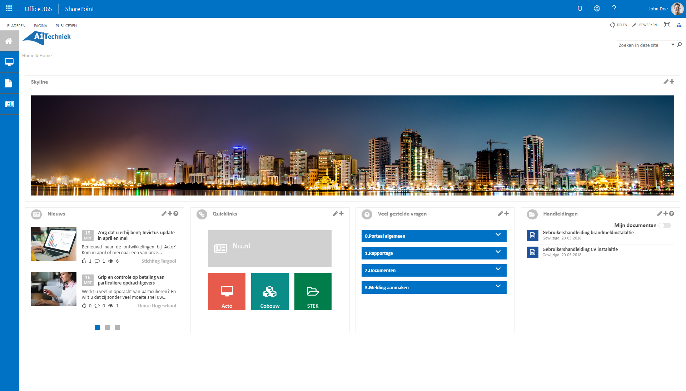Click the search magnifier icon
Screen dimensions: 686x391
point(679,45)
